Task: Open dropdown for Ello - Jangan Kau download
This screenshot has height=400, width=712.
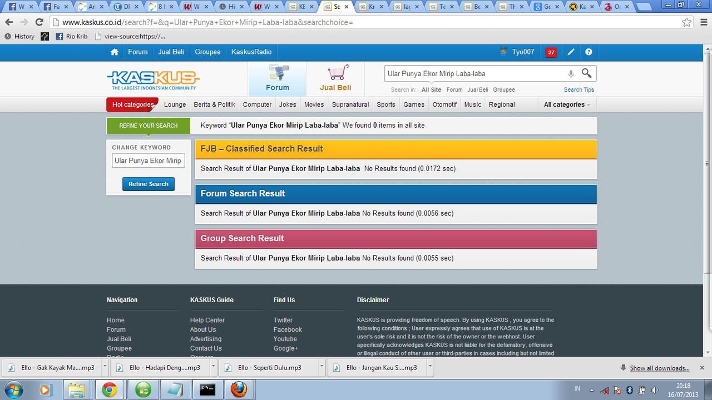Action: 429,367
